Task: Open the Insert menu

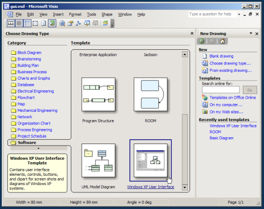Action: 58,14
